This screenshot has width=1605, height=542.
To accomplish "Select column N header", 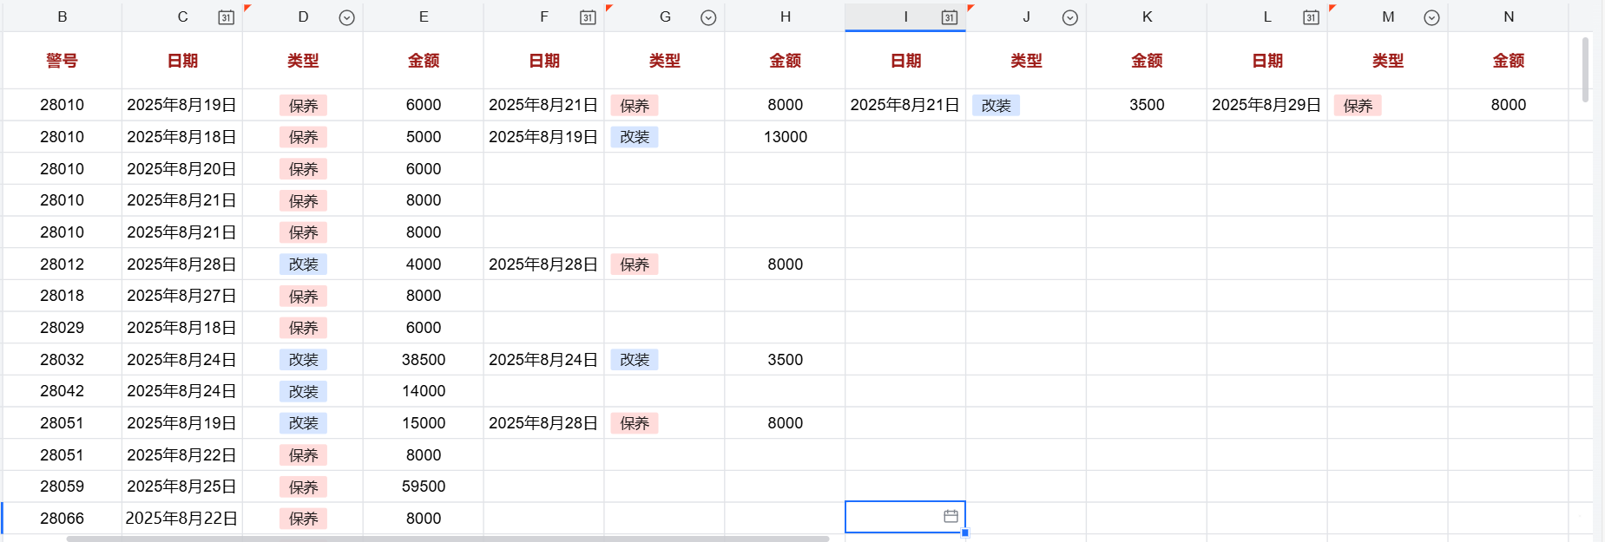I will pyautogui.click(x=1509, y=16).
